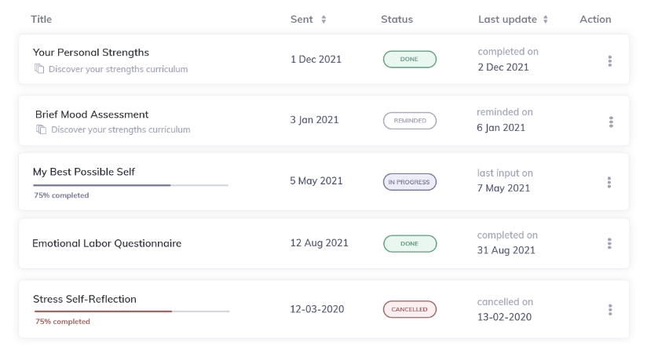Open Your Personal Strengths assignment
The width and height of the screenshot is (647, 364).
click(x=90, y=53)
